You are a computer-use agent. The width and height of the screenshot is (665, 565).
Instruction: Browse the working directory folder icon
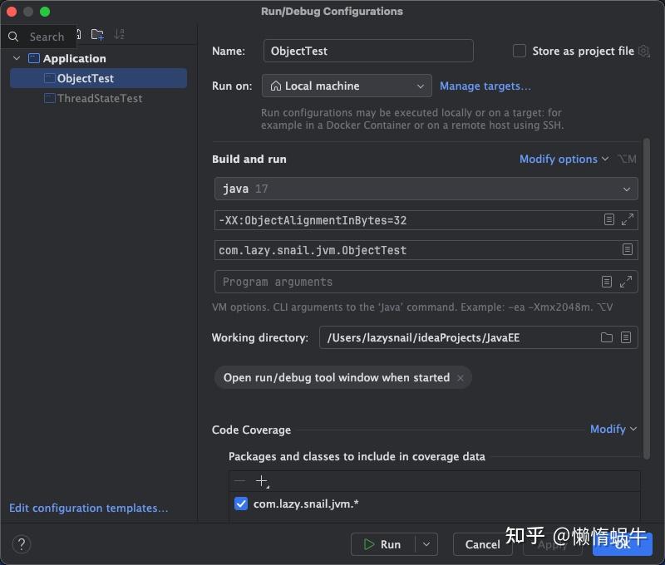[x=607, y=337]
